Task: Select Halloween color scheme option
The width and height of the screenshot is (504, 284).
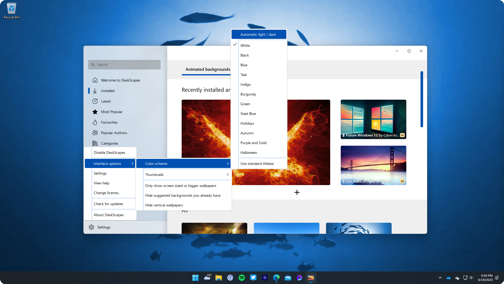Action: tap(249, 152)
